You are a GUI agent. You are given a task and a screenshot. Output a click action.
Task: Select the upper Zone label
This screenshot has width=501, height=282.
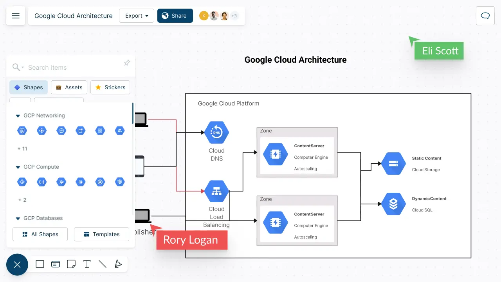tap(266, 131)
